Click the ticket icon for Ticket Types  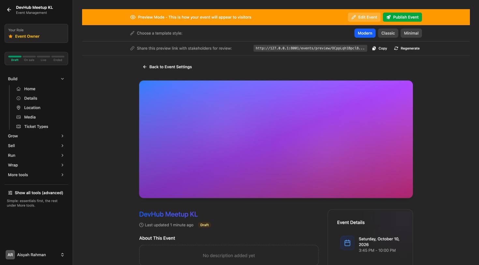pos(19,127)
